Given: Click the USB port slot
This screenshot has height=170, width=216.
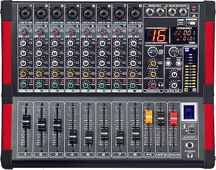Looking at the screenshot, I should click(191, 23).
